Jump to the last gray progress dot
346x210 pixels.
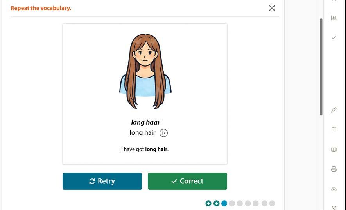(272, 203)
